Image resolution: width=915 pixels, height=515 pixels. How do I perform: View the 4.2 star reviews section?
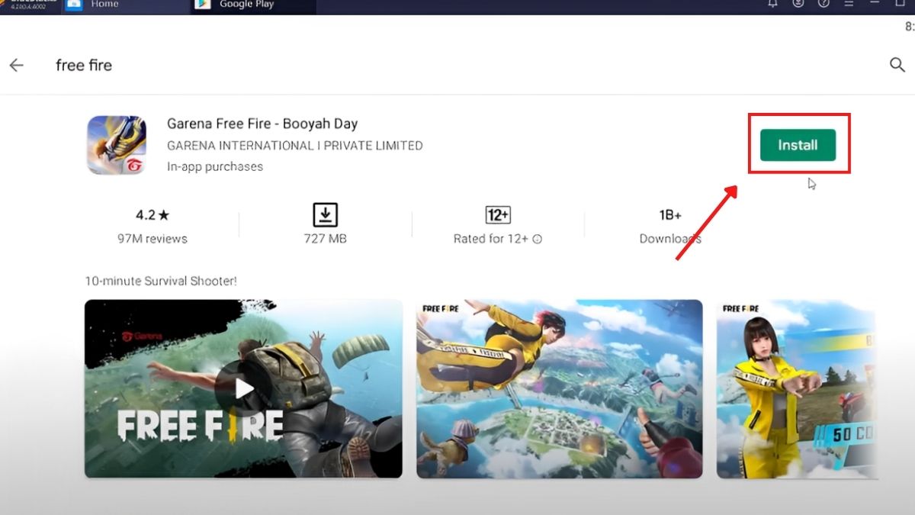152,227
